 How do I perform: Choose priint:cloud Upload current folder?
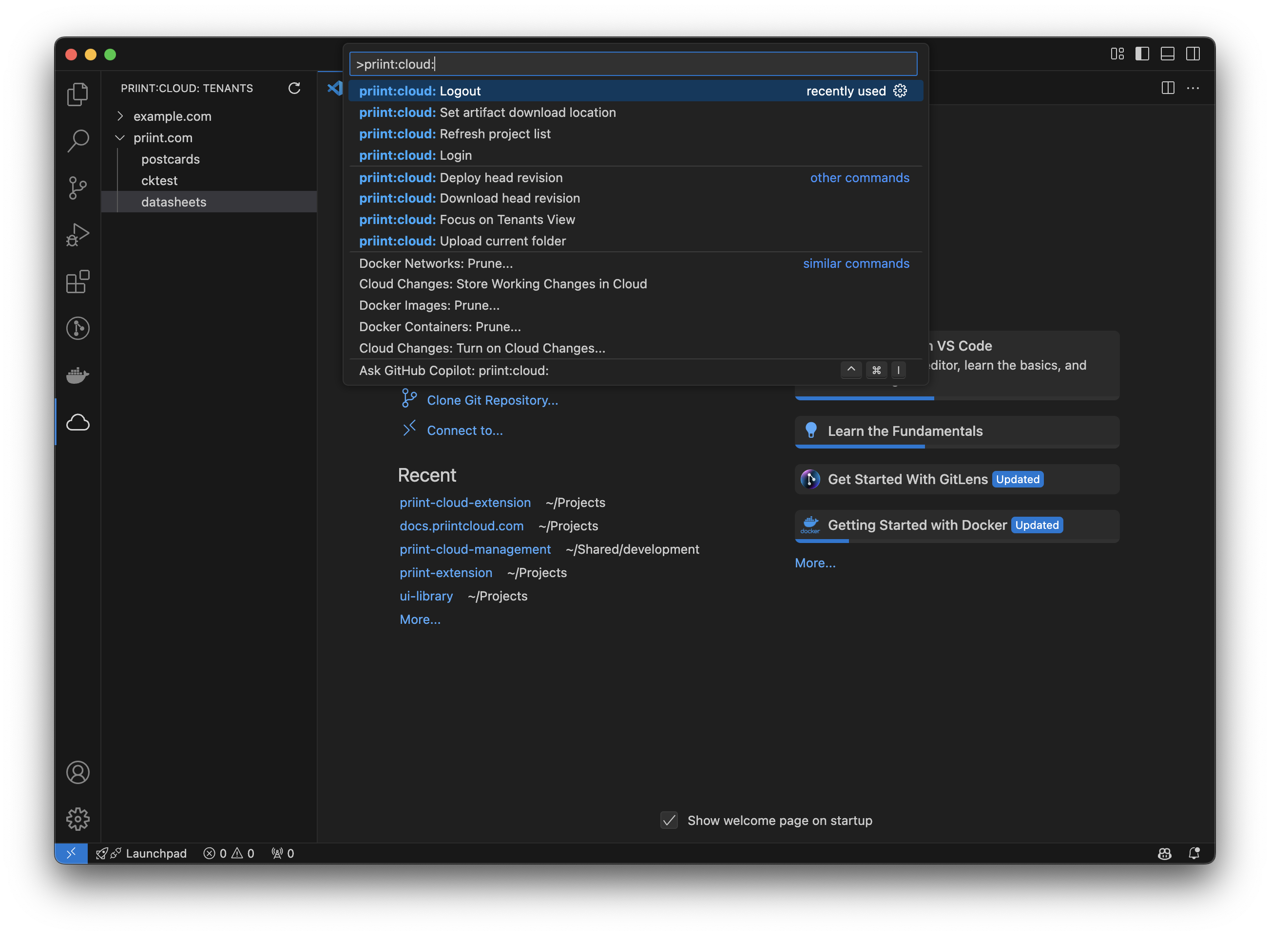click(x=502, y=241)
